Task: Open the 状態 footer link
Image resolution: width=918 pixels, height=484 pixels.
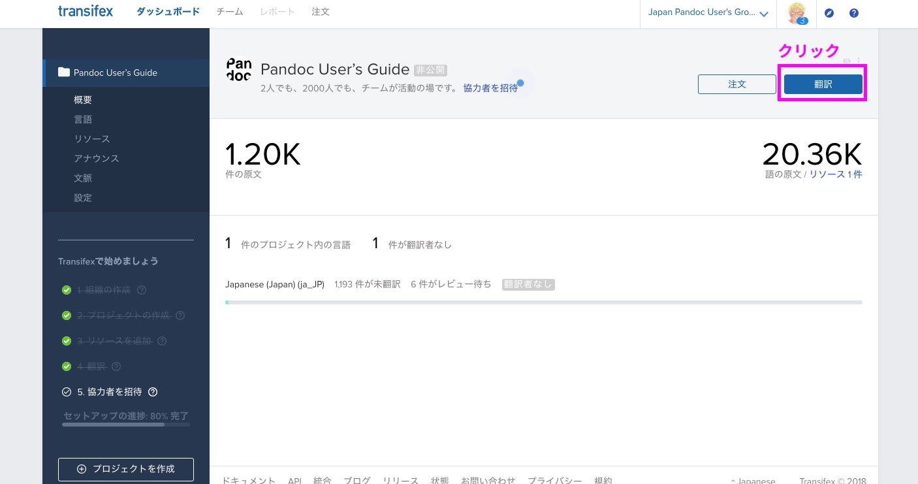Action: coord(440,481)
